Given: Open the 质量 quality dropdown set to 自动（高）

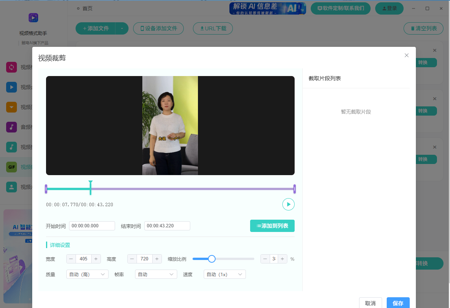Looking at the screenshot, I should 87,274.
